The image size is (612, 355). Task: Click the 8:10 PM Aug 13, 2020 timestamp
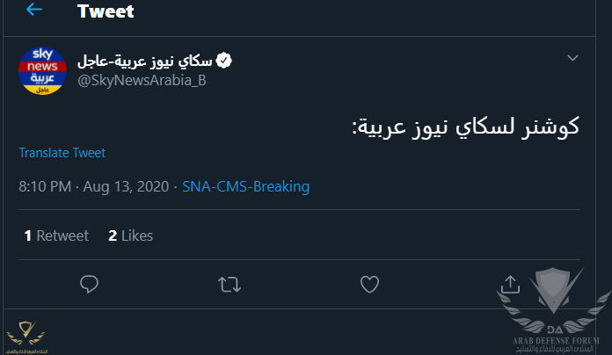(94, 186)
